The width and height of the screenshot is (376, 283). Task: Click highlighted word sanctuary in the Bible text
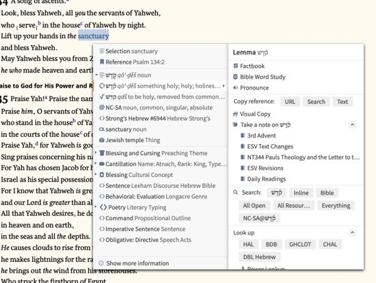tap(94, 36)
